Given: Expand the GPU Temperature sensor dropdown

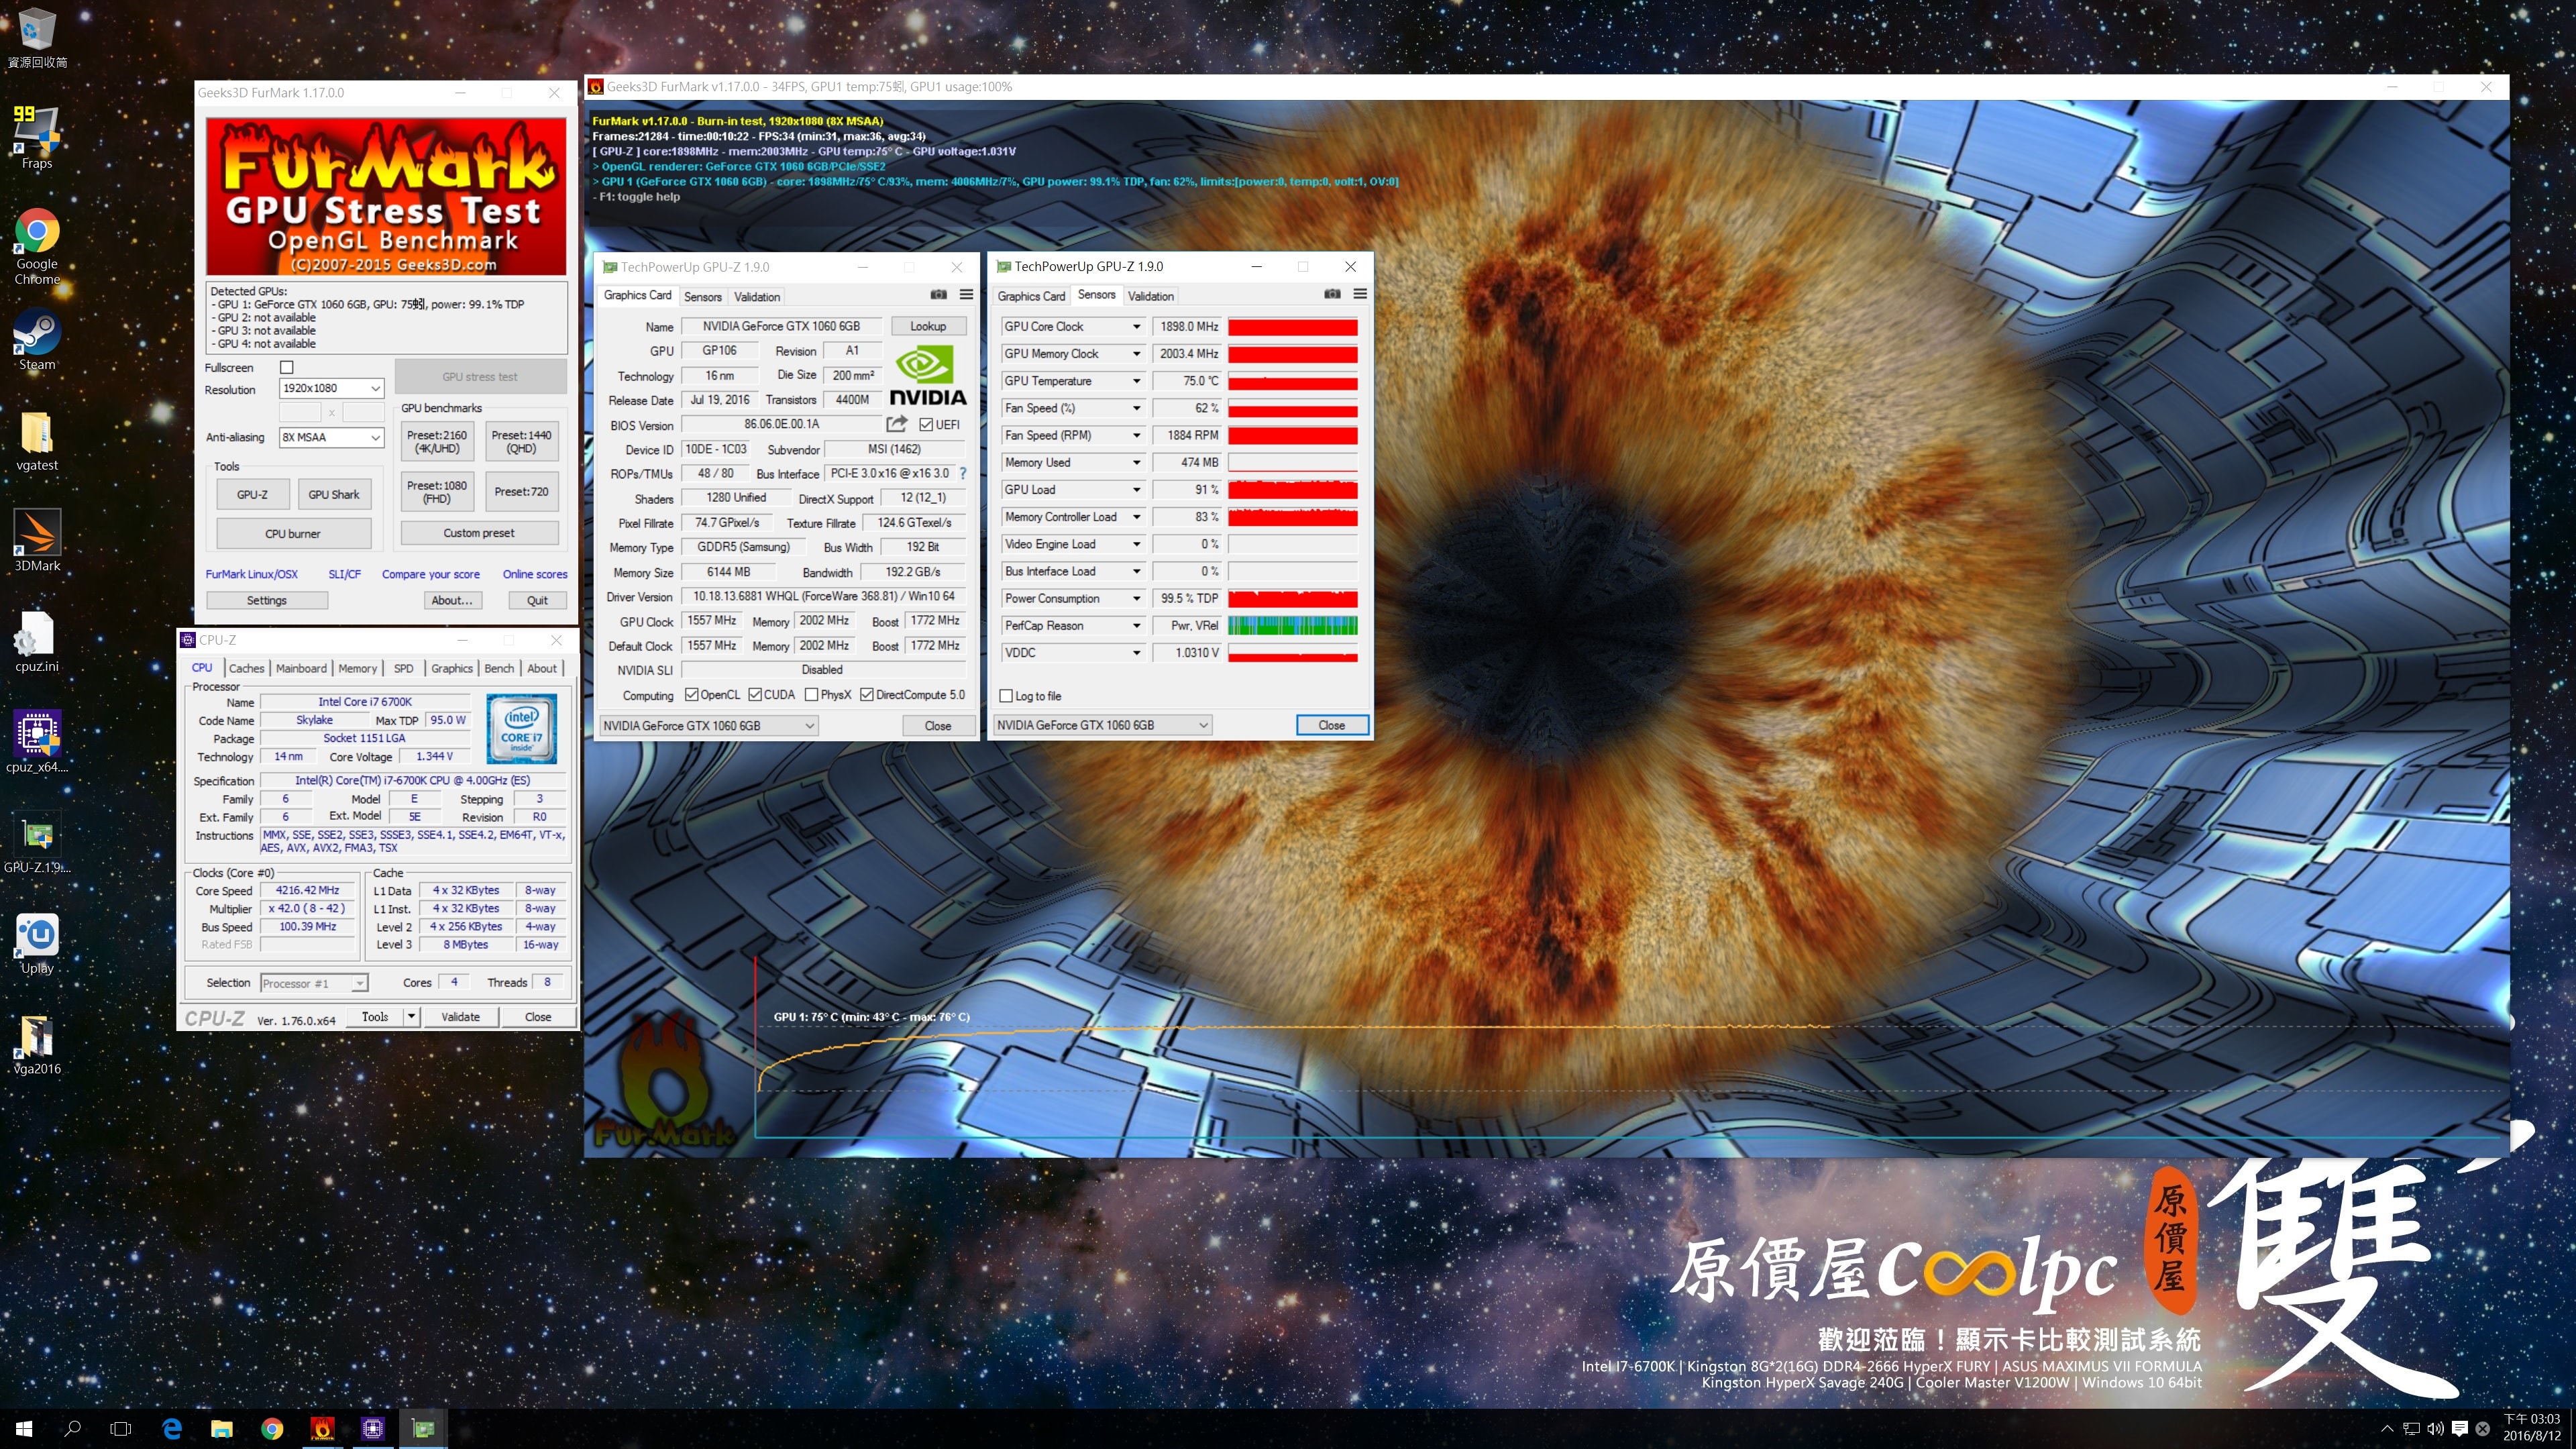Looking at the screenshot, I should (x=1136, y=381).
